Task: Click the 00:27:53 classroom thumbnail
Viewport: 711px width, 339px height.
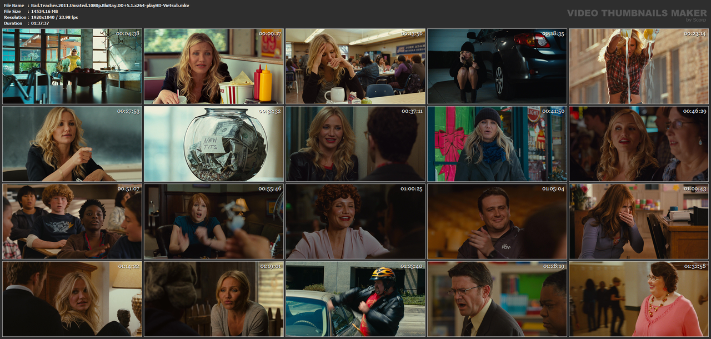Action: 72,144
